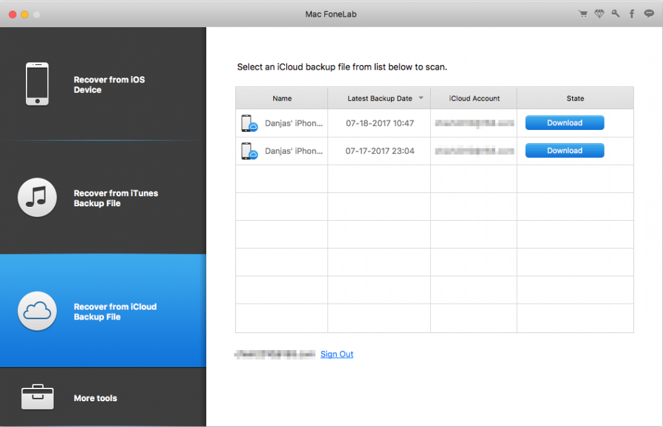Sort by Latest Backup Date arrow
This screenshot has width=663, height=427.
[420, 99]
